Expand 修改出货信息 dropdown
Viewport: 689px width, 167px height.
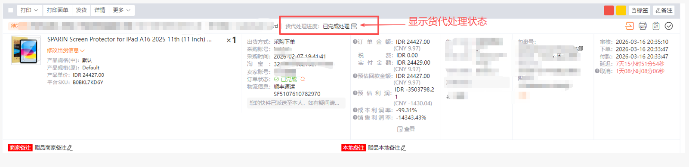[65, 51]
